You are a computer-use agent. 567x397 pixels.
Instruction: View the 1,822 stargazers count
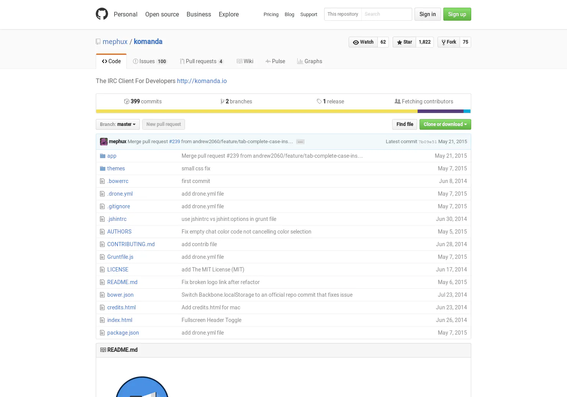click(x=424, y=42)
